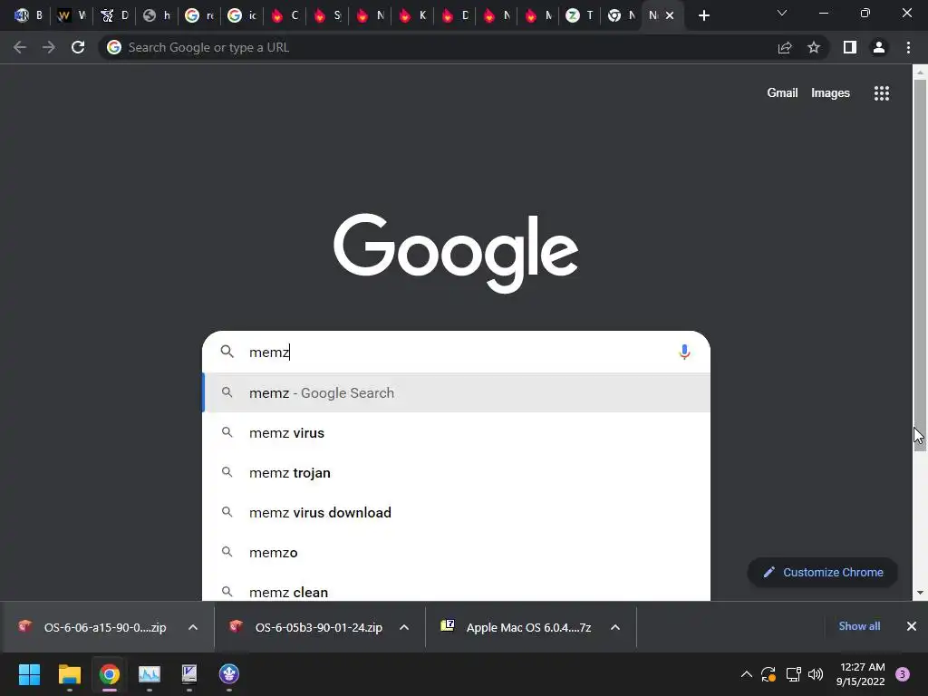Switch to the globe tab labeled h

pos(157,16)
